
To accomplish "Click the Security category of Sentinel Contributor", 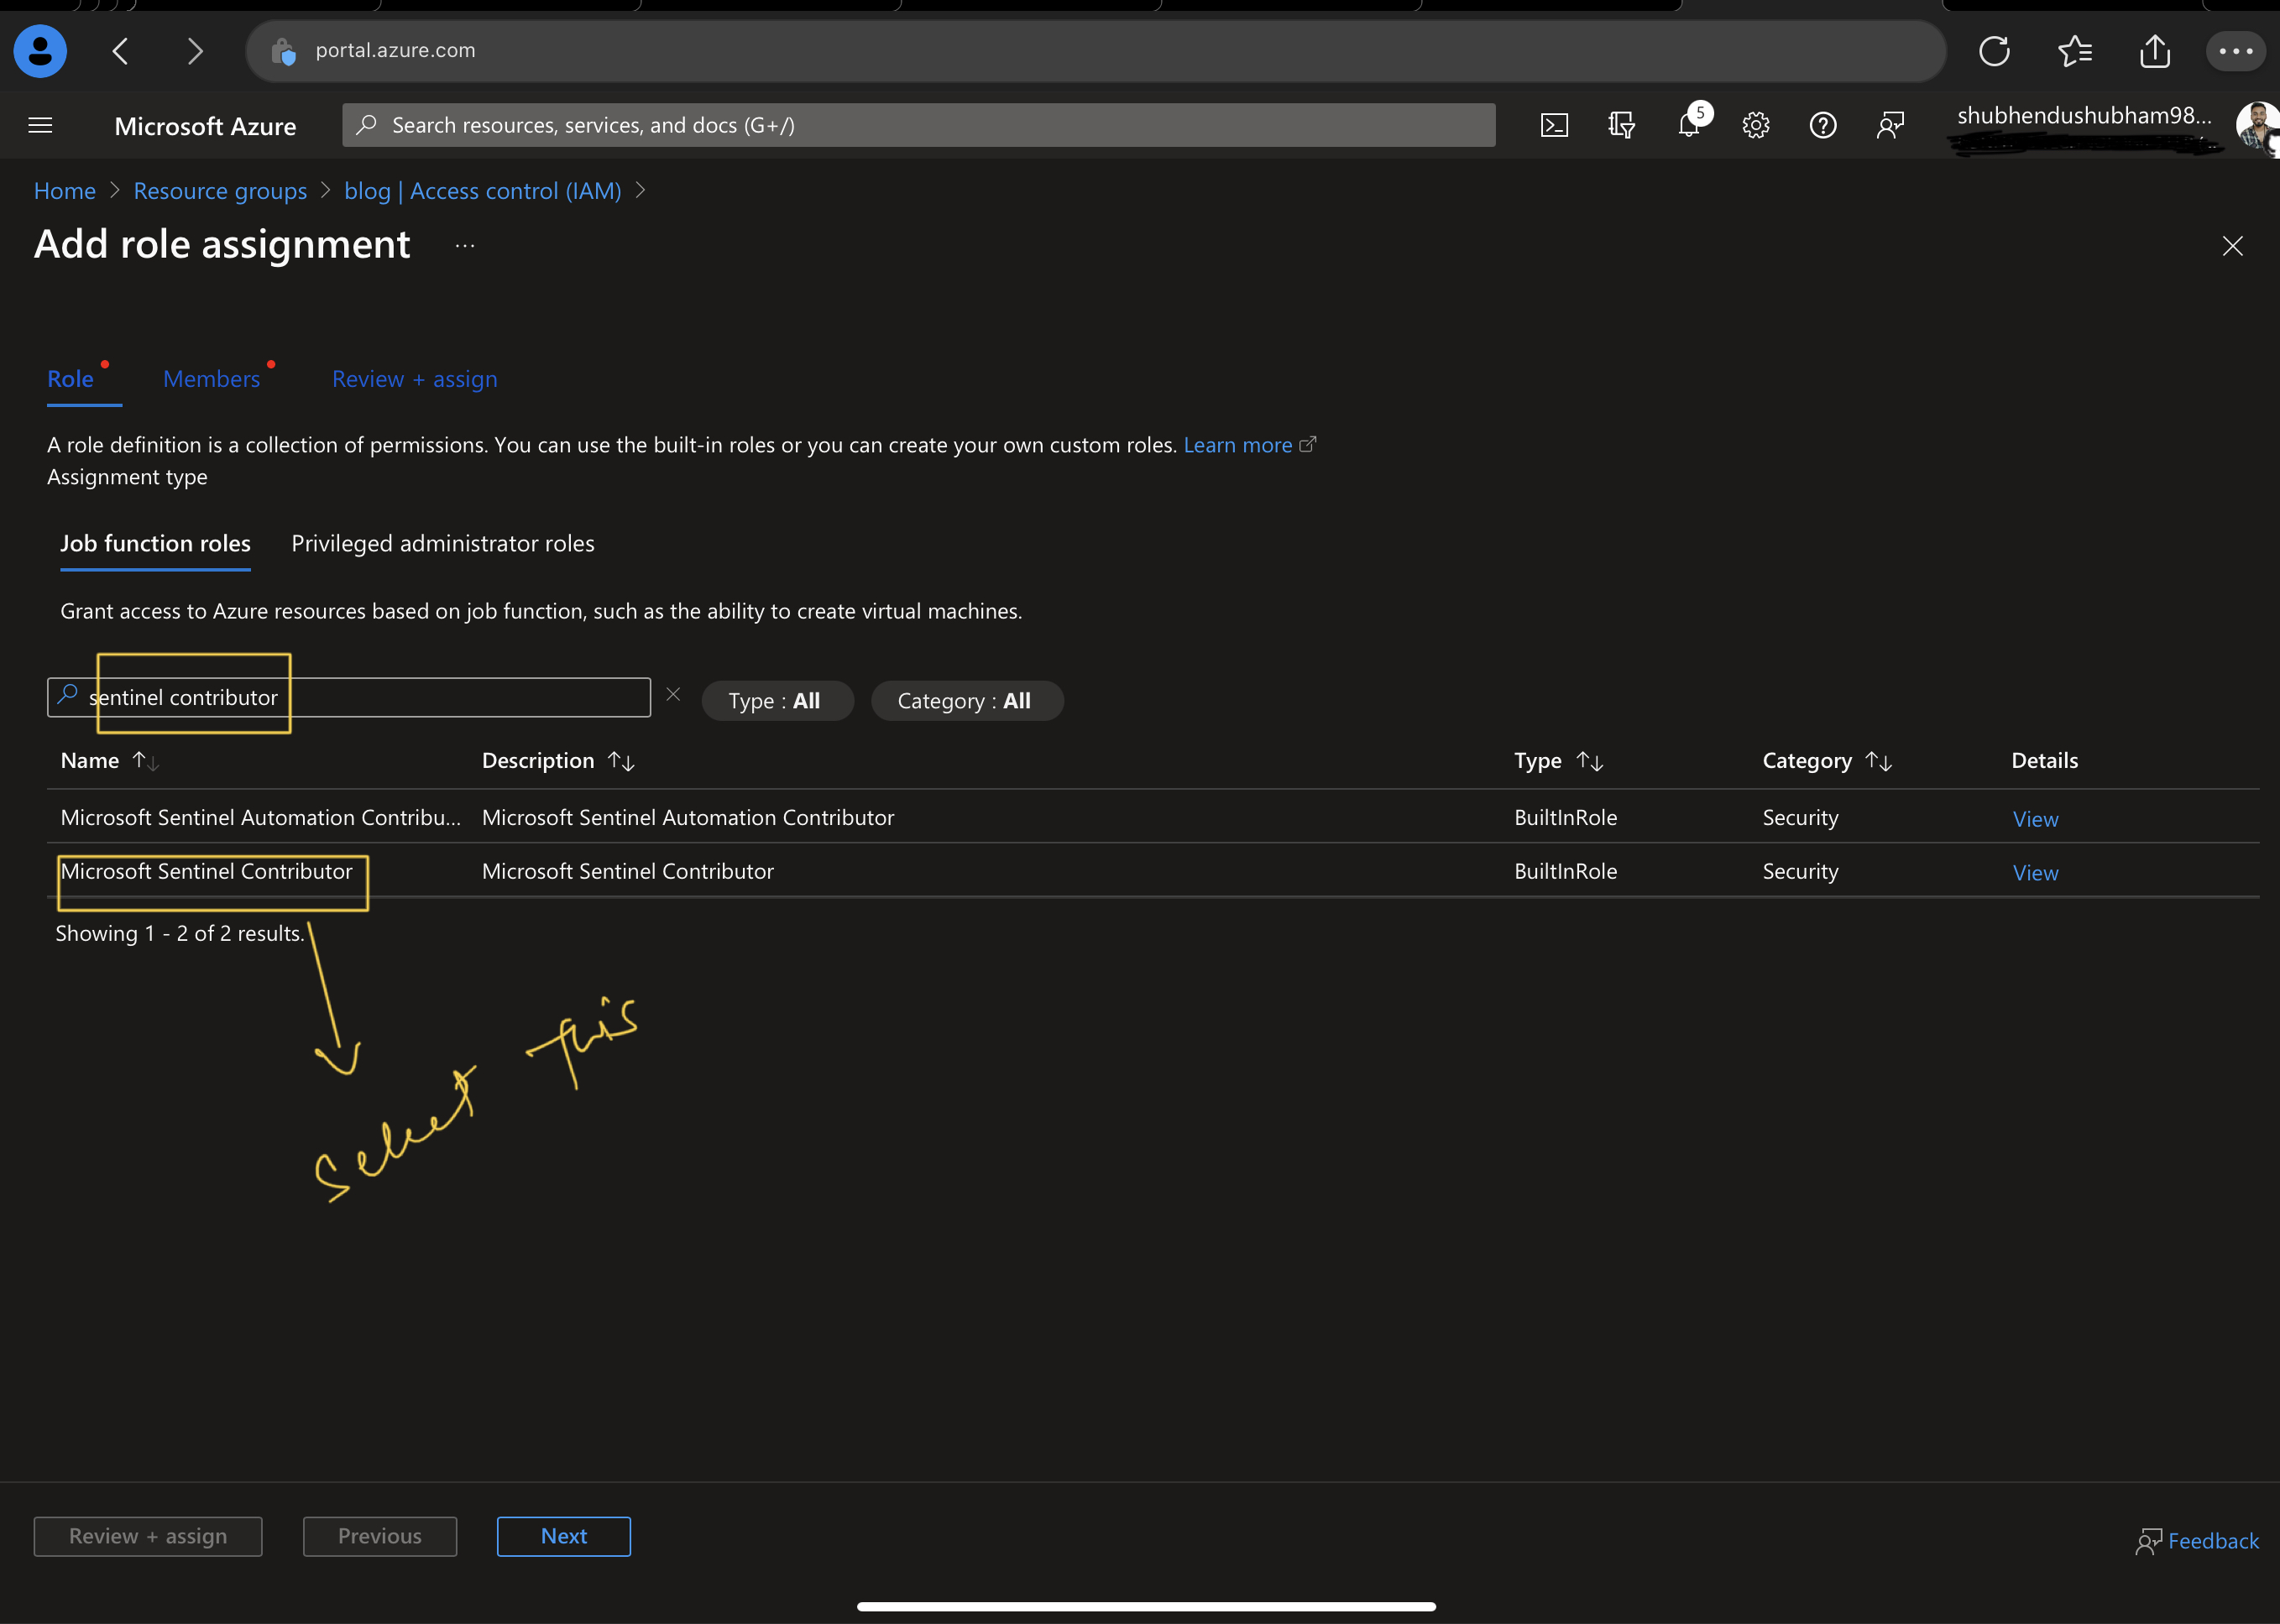I will [x=1800, y=871].
